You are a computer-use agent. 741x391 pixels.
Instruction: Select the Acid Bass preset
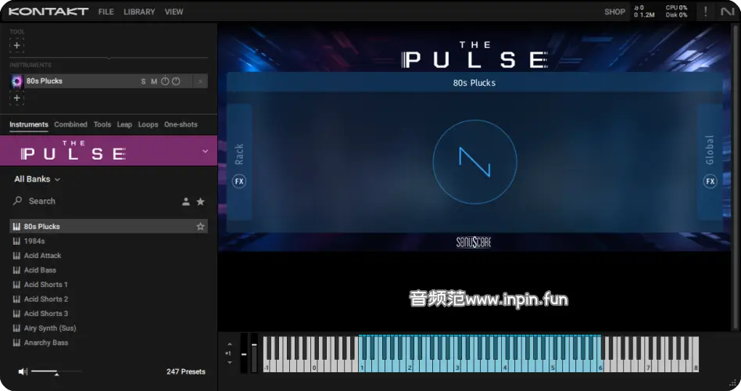coord(109,270)
